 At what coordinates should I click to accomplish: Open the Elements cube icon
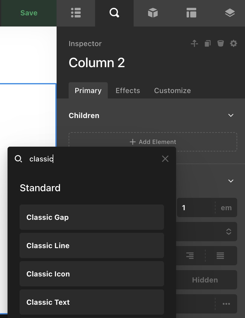[153, 13]
